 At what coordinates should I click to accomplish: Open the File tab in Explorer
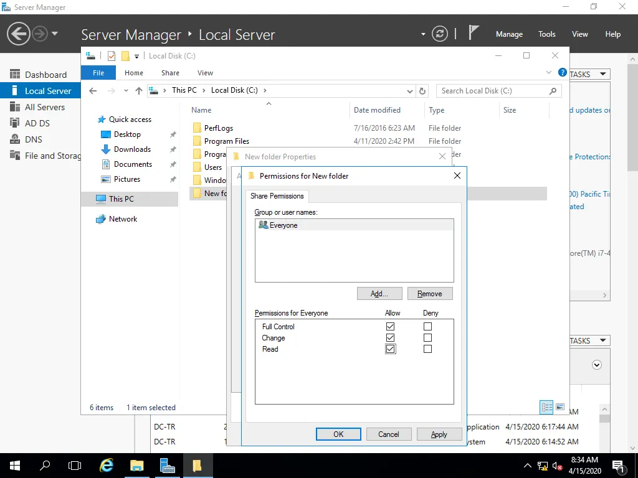[98, 73]
